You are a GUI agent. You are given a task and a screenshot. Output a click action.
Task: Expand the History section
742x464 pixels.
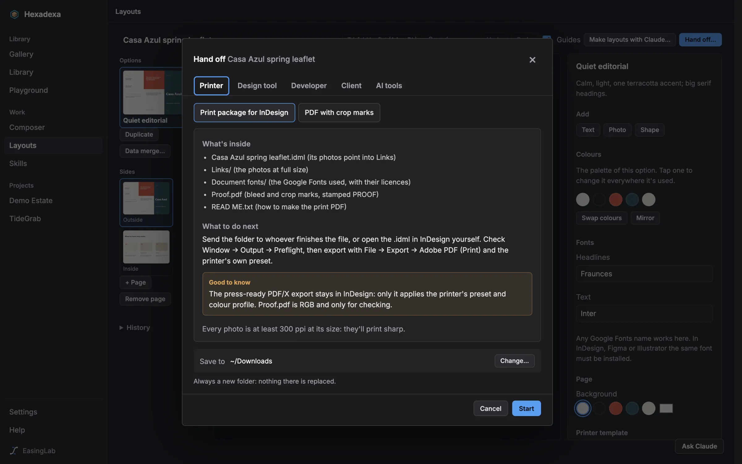135,327
